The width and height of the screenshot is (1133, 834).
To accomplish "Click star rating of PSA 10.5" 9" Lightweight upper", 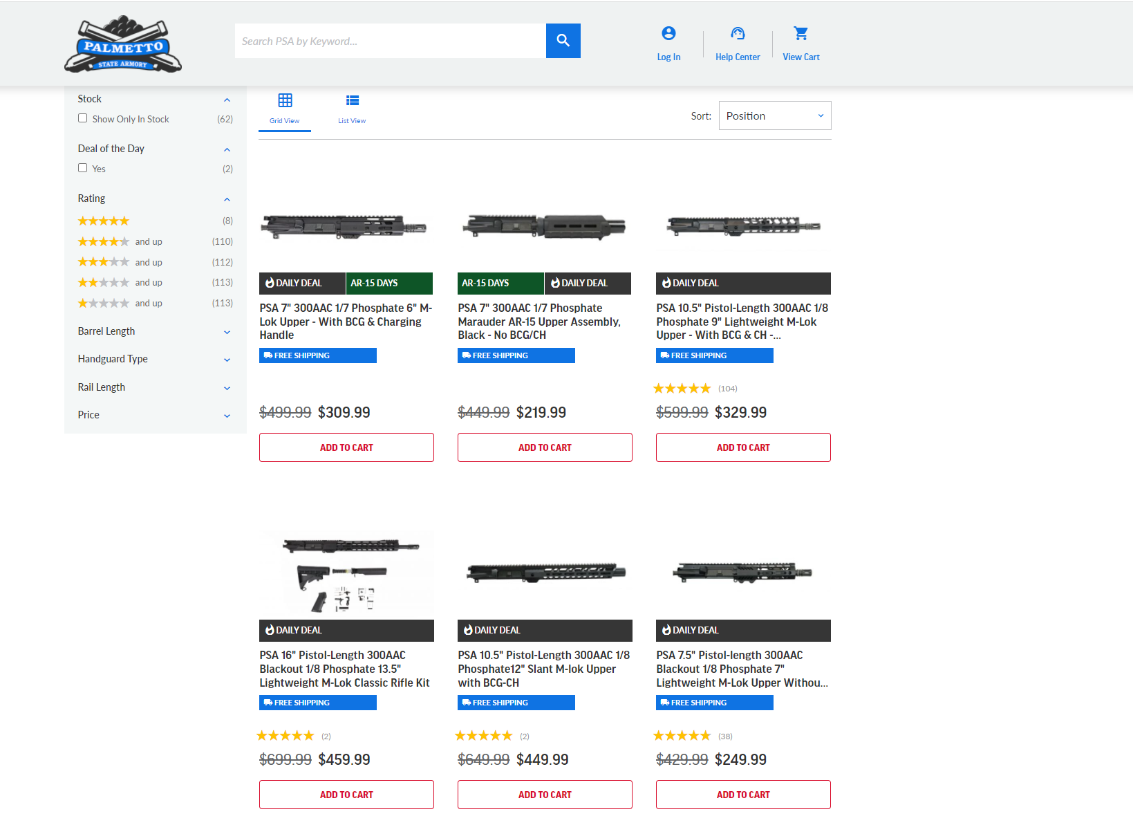I will (682, 389).
